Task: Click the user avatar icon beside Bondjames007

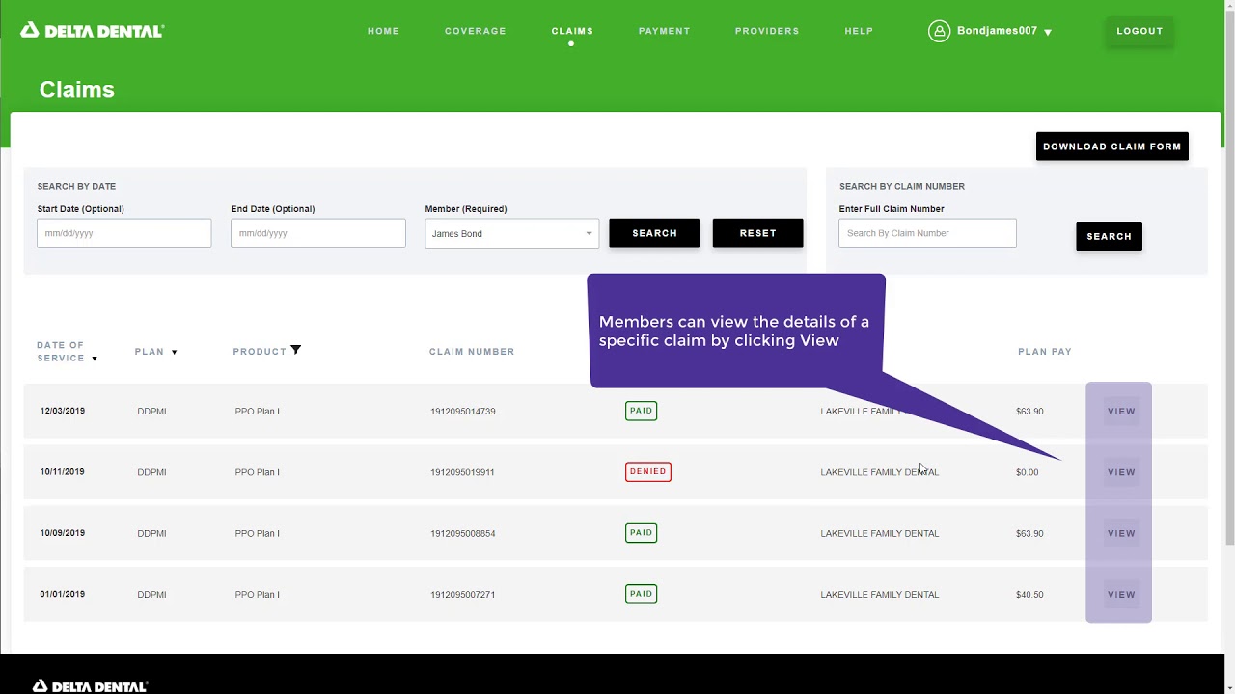Action: pyautogui.click(x=939, y=31)
